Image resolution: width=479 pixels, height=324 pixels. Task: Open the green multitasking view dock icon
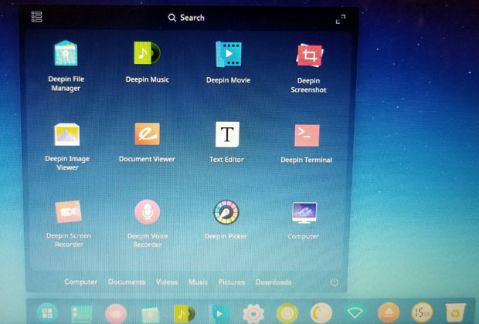(82, 314)
